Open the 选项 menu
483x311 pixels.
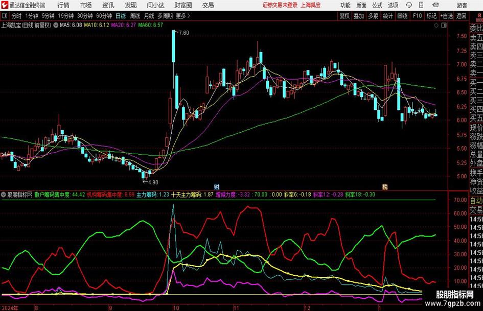[x=393, y=5]
